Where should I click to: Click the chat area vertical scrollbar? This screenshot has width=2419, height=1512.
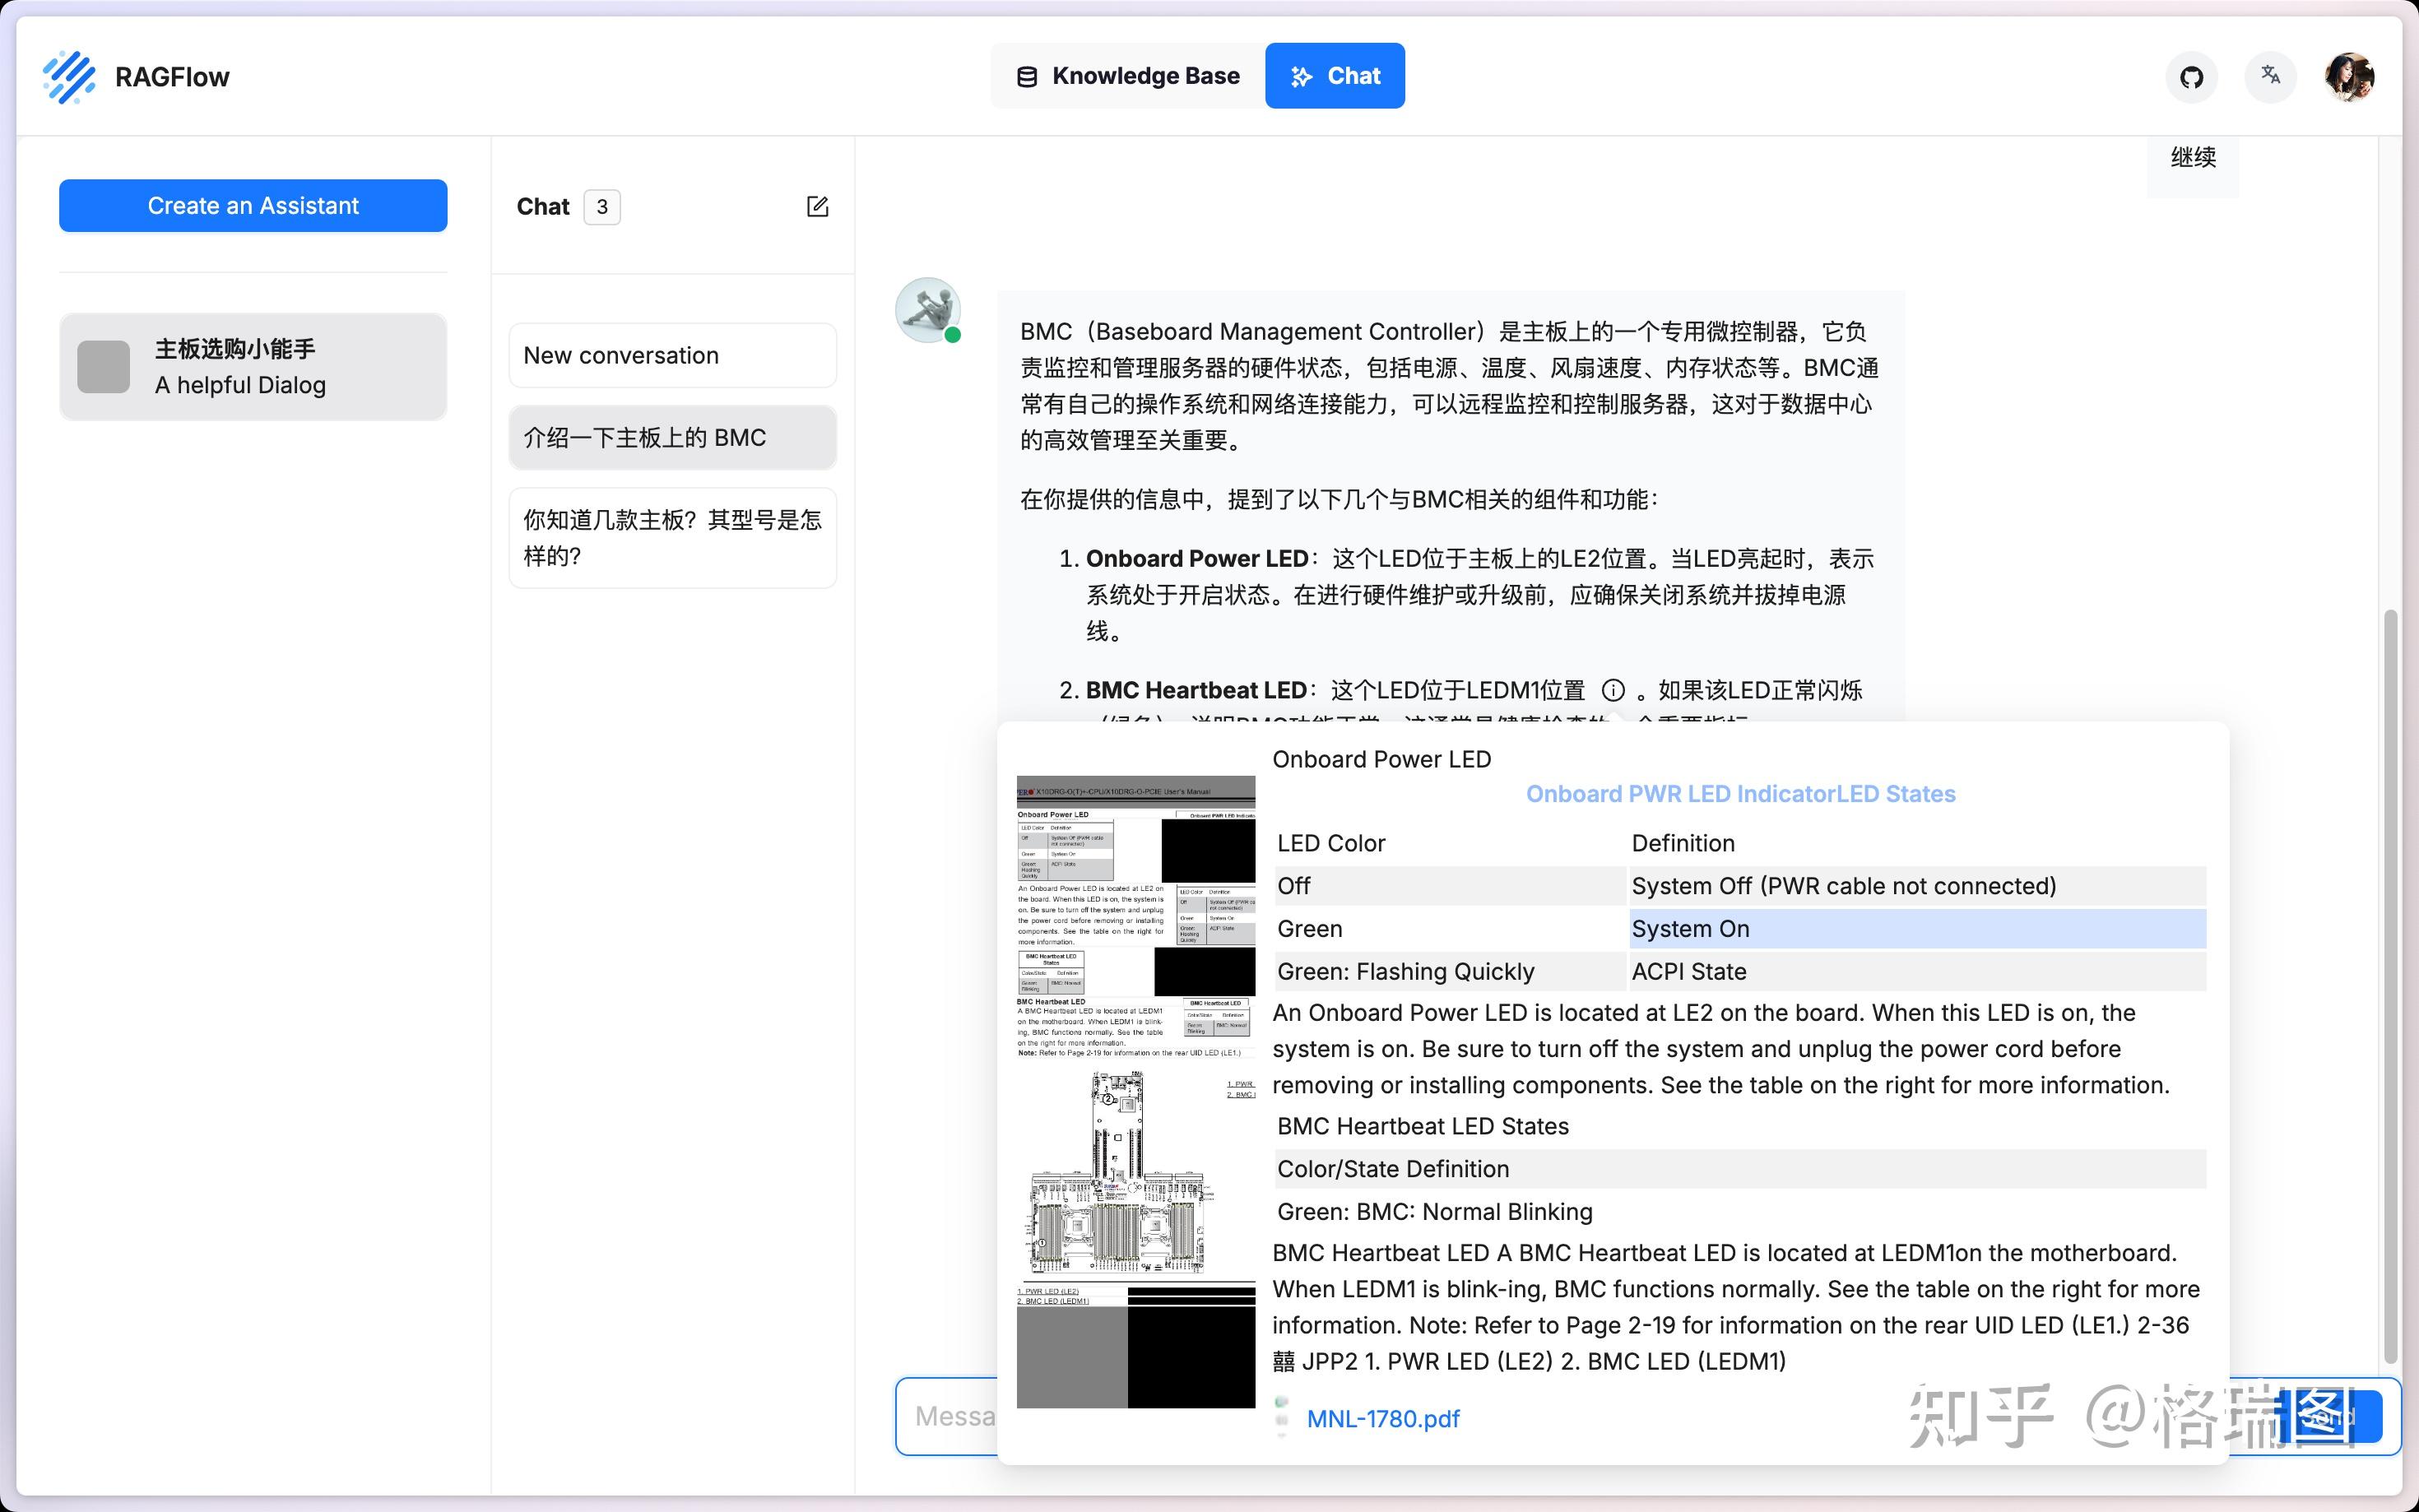coord(2390,985)
